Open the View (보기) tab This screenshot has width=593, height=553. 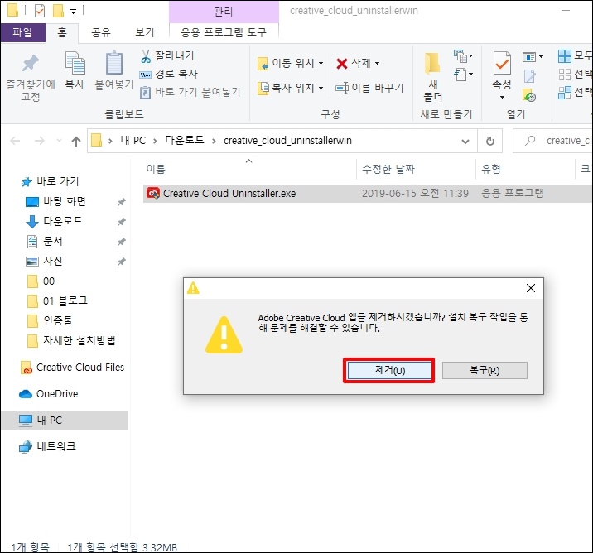click(x=144, y=32)
